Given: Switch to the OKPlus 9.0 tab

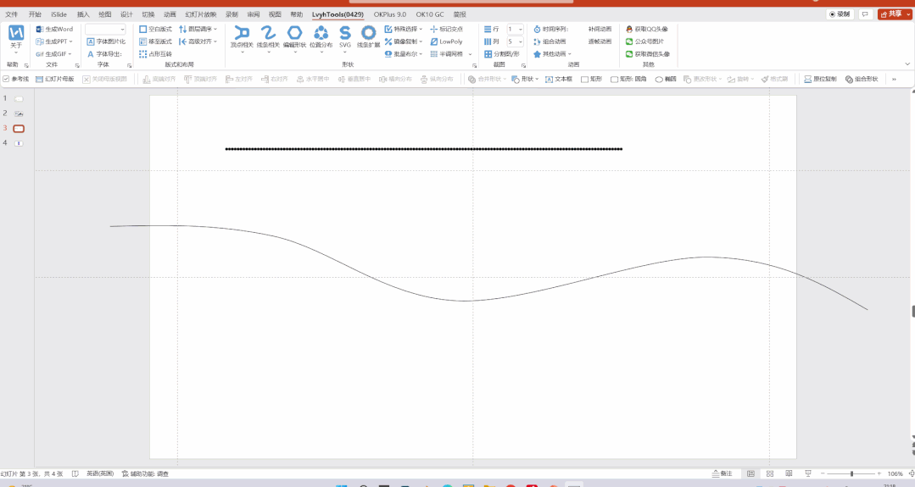Looking at the screenshot, I should 390,14.
